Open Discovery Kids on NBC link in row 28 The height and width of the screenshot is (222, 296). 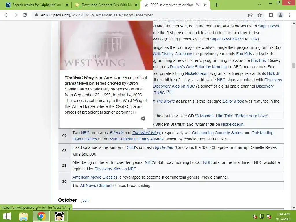point(115,169)
